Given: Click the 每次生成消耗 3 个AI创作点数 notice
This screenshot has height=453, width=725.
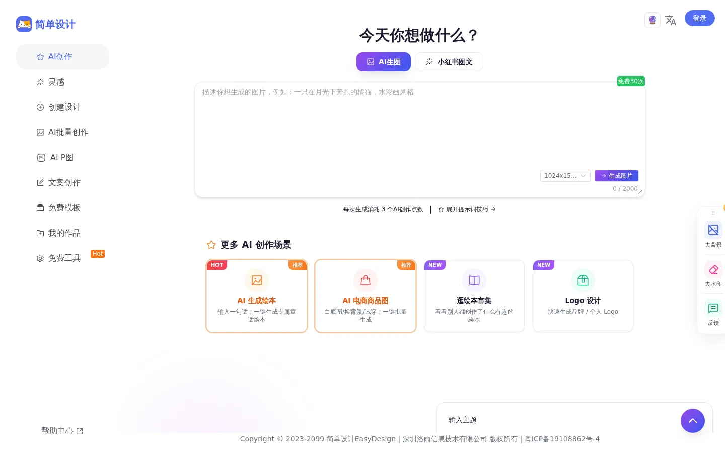Looking at the screenshot, I should [x=383, y=209].
